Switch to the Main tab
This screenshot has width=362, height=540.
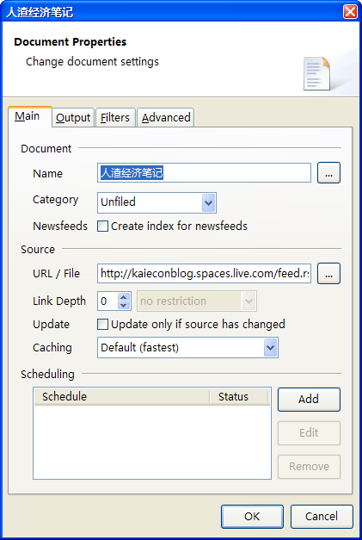point(30,116)
